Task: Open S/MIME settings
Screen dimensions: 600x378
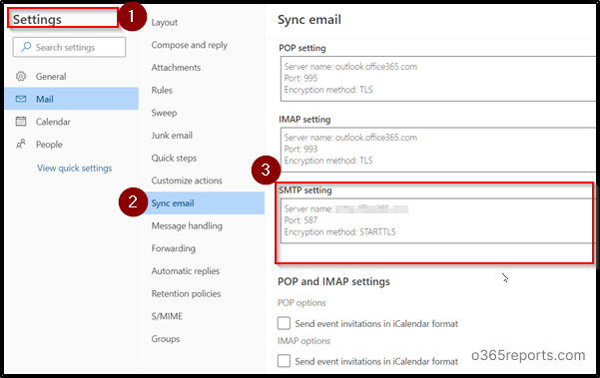Action: click(x=167, y=316)
